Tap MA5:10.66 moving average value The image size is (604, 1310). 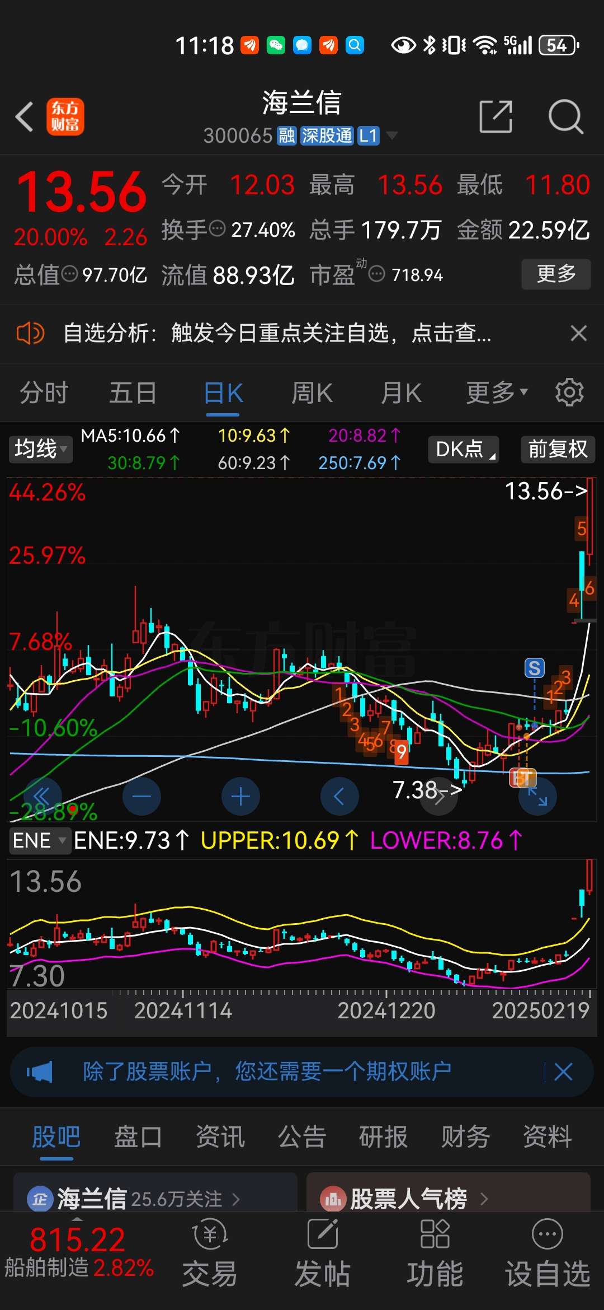click(130, 436)
